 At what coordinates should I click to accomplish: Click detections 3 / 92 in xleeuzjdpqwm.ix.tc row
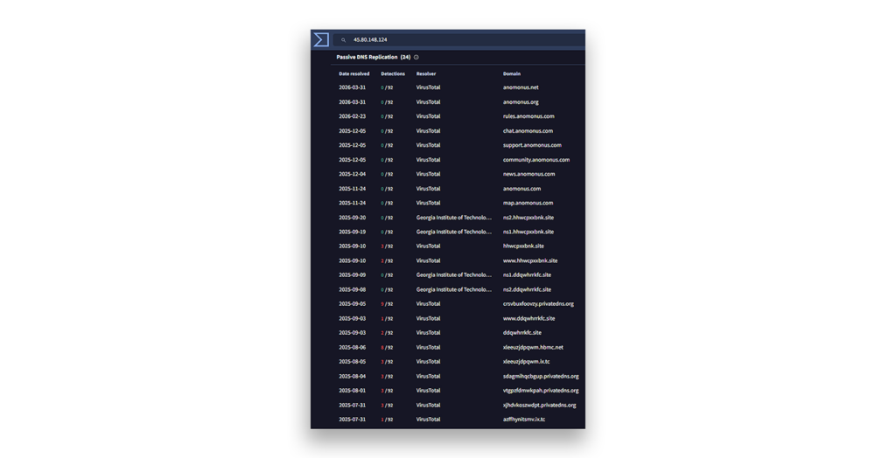click(387, 362)
